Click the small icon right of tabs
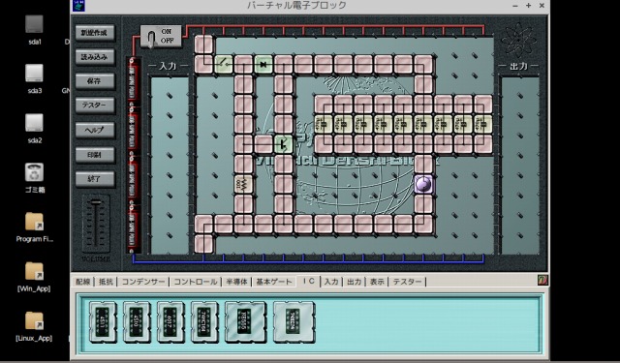The image size is (620, 363). pos(542,280)
